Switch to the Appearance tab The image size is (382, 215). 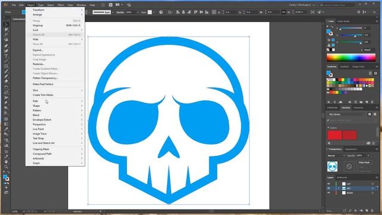point(351,149)
